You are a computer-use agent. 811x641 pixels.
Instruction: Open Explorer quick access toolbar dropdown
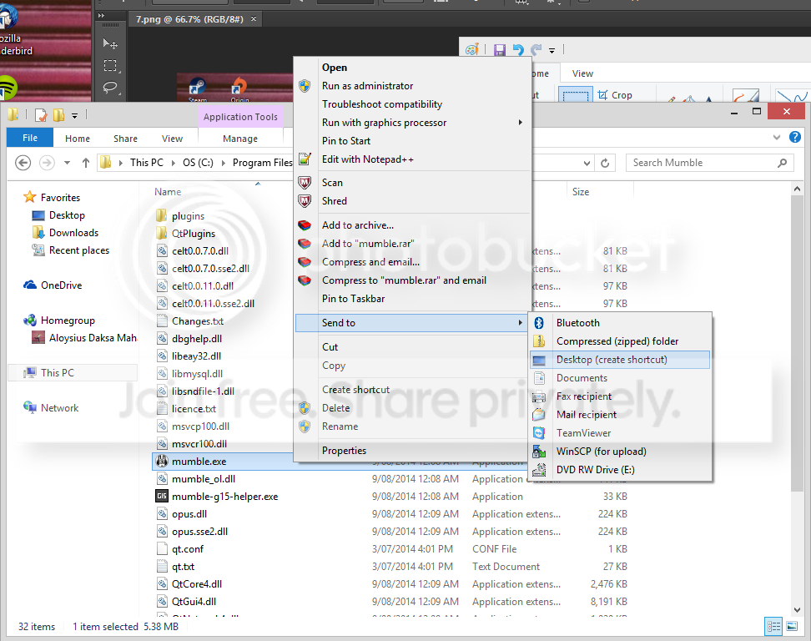click(x=74, y=116)
